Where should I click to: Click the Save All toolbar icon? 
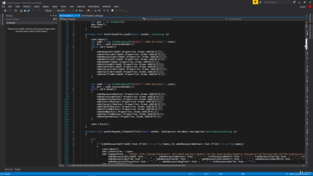click(x=28, y=11)
